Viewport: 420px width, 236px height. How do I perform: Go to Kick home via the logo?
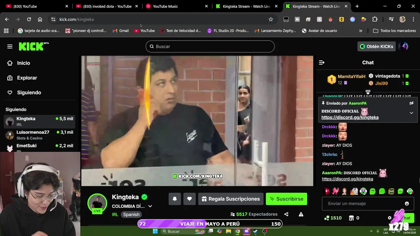pyautogui.click(x=33, y=46)
